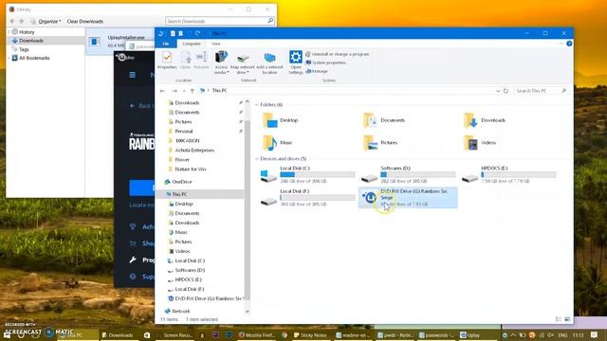
Task: Open Videos in the navigation tree
Action: [x=182, y=251]
